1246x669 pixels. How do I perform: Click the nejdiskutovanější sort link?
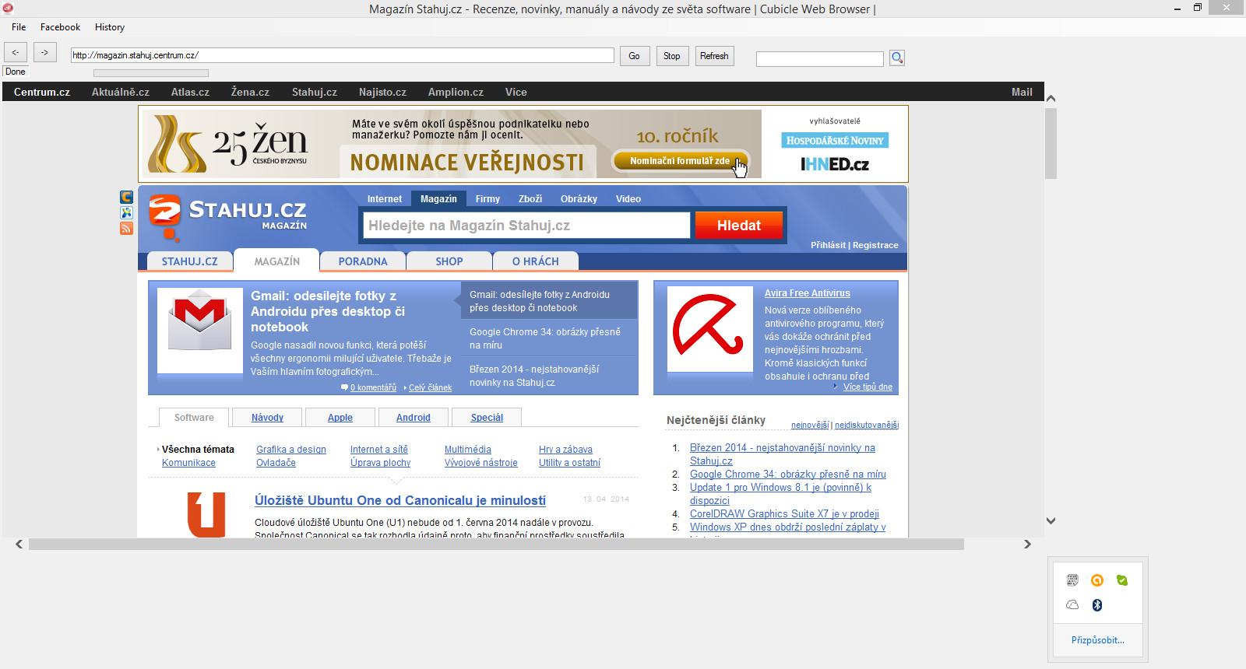[x=867, y=425]
